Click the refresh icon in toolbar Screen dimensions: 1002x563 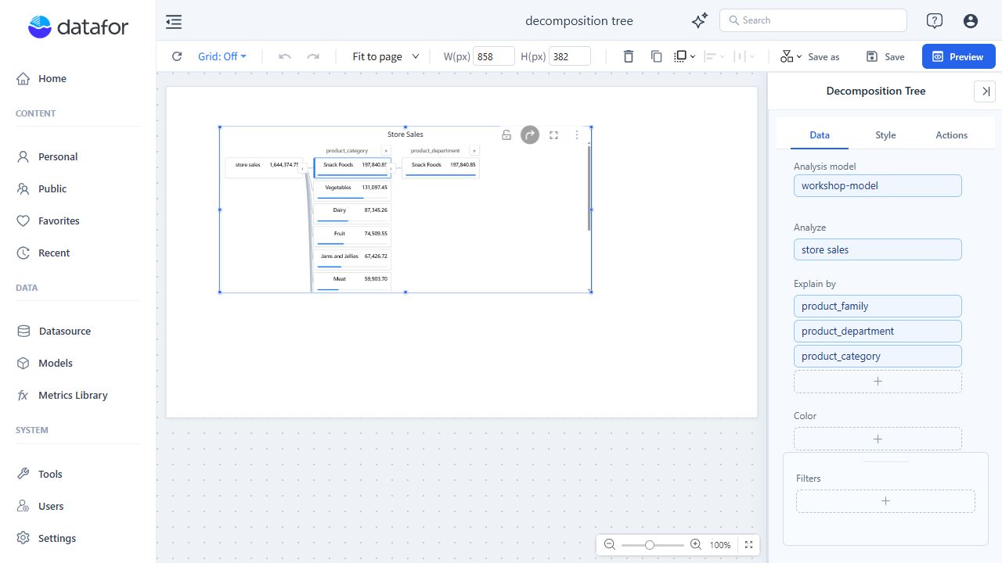[x=177, y=56]
